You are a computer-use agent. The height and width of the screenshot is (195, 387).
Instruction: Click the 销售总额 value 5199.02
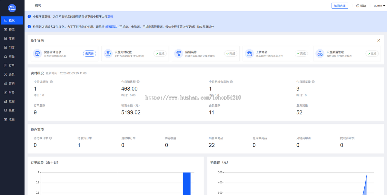point(131,112)
